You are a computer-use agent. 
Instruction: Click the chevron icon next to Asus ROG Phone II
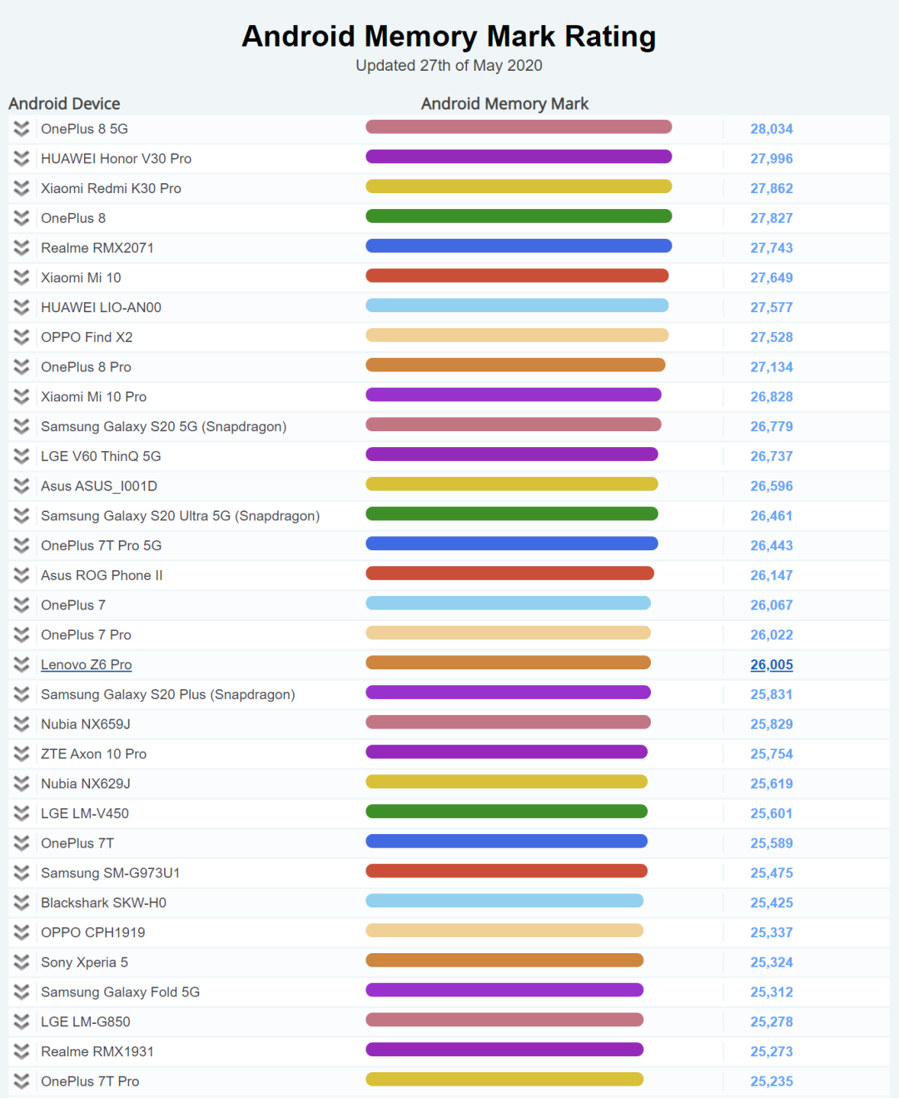22,575
